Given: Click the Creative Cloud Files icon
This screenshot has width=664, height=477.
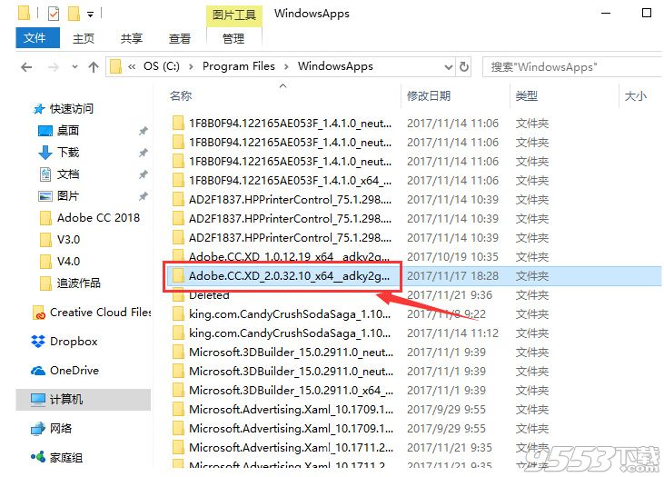Looking at the screenshot, I should (x=38, y=313).
